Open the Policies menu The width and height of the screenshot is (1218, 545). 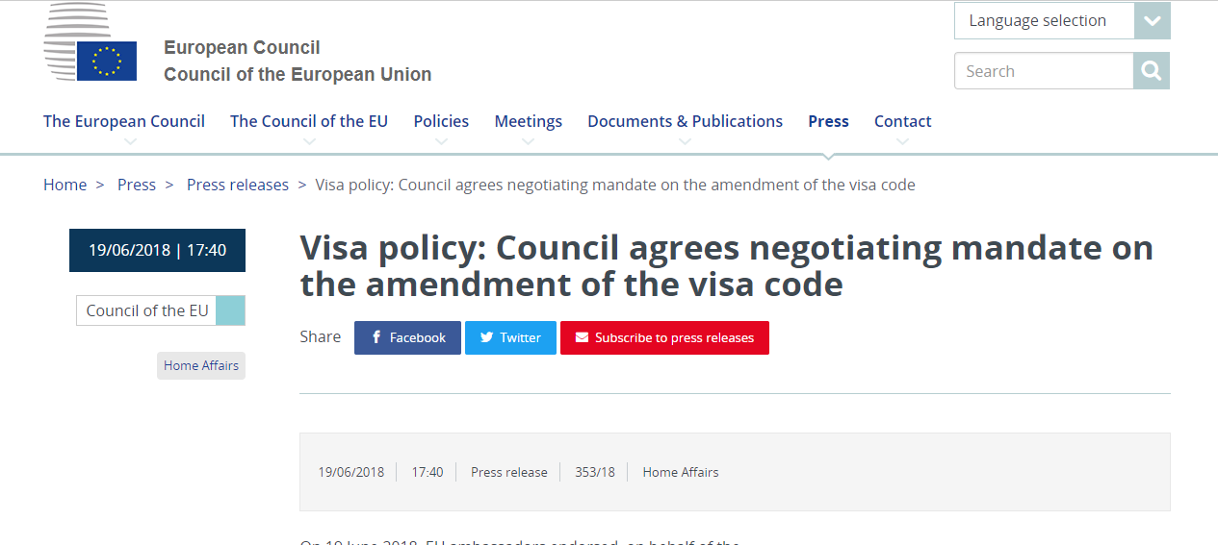click(x=441, y=121)
